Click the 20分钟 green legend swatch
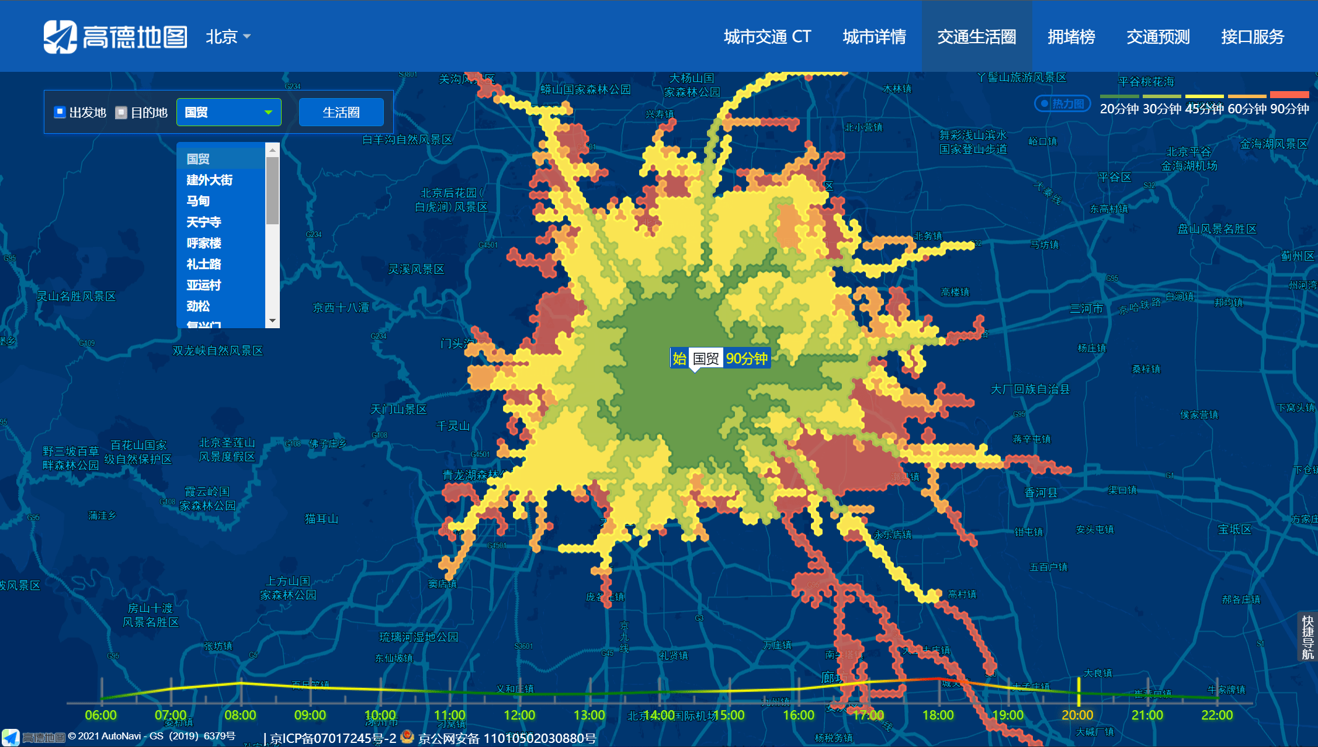Image resolution: width=1318 pixels, height=747 pixels. click(x=1119, y=96)
